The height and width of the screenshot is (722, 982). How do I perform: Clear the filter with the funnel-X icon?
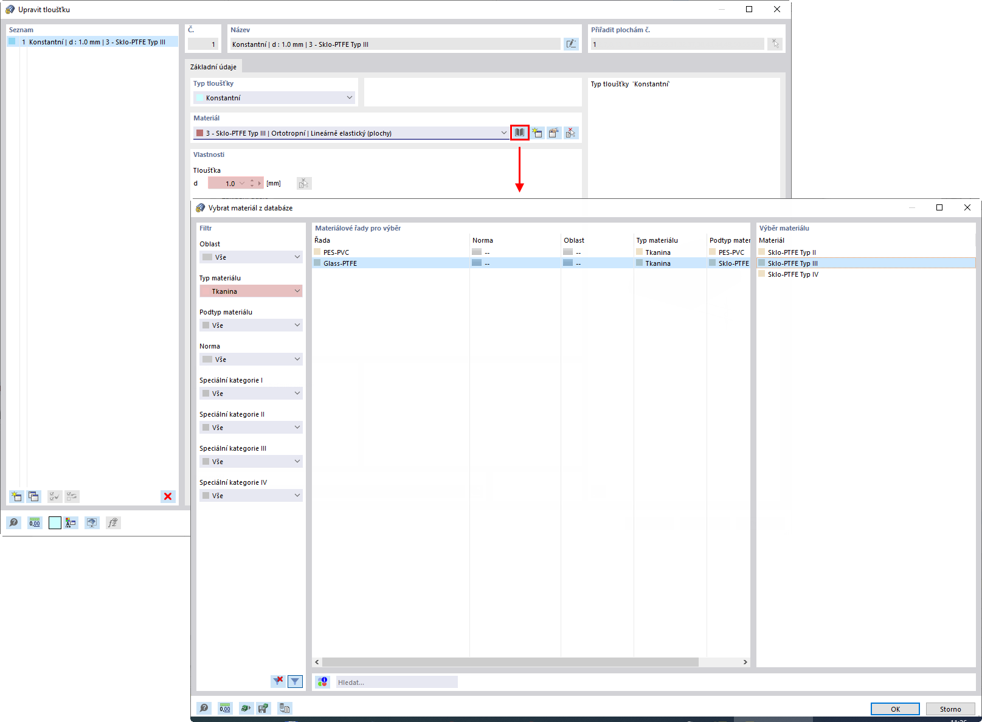pos(278,681)
